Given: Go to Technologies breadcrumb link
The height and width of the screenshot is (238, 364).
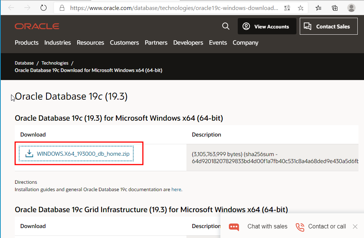Looking at the screenshot, I should tap(55, 63).
